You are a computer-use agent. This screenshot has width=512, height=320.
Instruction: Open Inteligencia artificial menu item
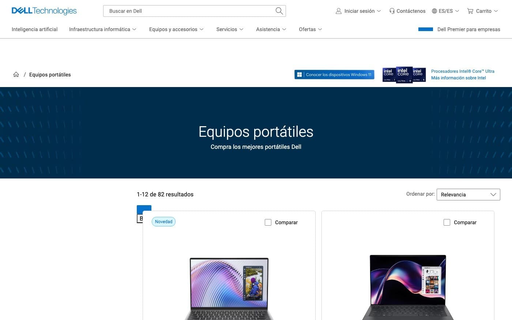point(35,29)
